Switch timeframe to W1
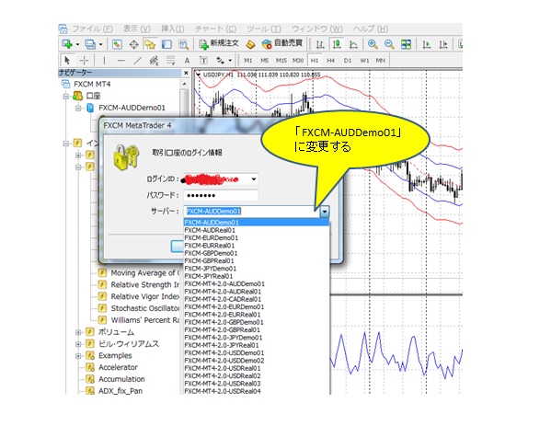This screenshot has width=551, height=426. pyautogui.click(x=364, y=61)
